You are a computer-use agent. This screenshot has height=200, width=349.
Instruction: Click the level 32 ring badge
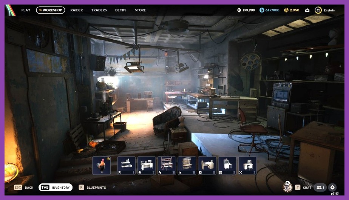(318, 10)
